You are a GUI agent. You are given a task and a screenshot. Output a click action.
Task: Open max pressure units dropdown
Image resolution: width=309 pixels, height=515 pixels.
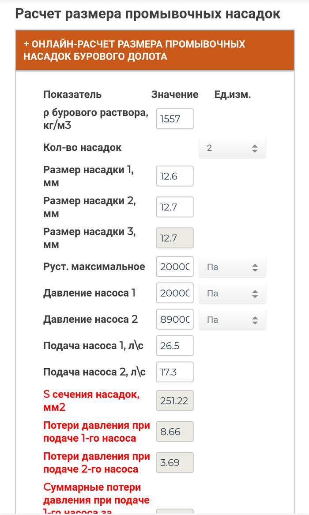click(232, 267)
